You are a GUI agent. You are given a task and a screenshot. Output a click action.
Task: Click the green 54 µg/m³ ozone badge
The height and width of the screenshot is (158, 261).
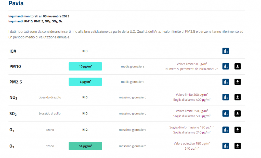point(85,146)
